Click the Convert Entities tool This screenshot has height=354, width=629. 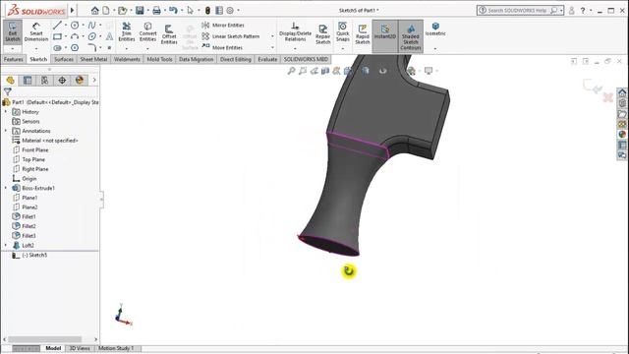coord(147,31)
